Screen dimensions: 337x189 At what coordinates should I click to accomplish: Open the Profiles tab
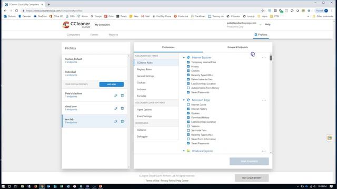(261, 35)
